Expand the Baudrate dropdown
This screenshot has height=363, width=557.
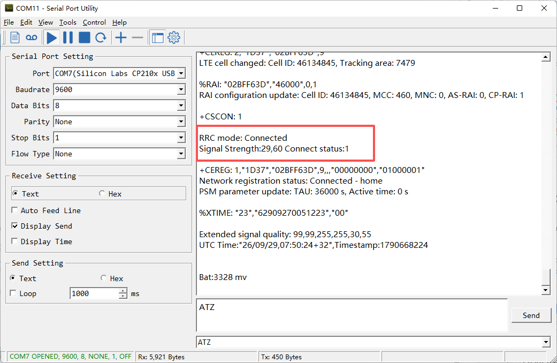tap(181, 89)
